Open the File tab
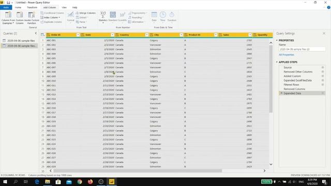The height and width of the screenshot is (186, 331). click(6, 7)
